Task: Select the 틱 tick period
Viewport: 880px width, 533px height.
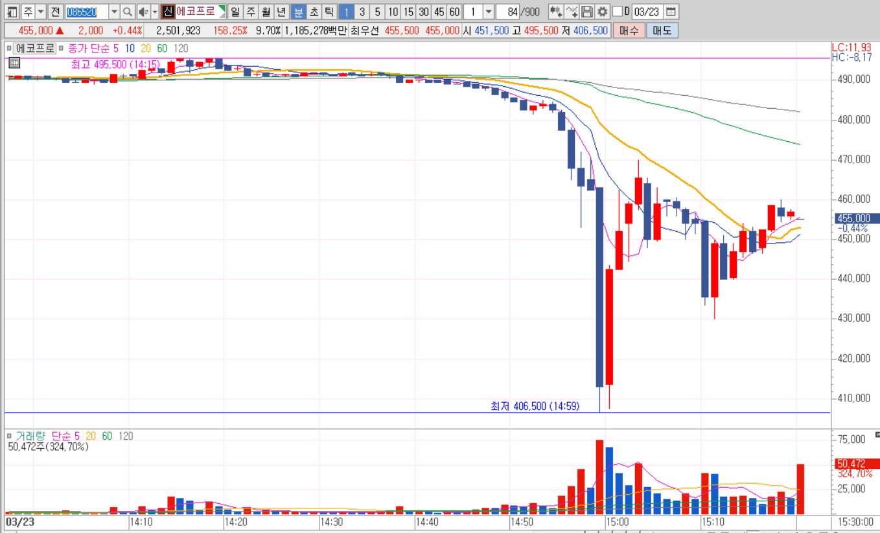Action: click(329, 11)
